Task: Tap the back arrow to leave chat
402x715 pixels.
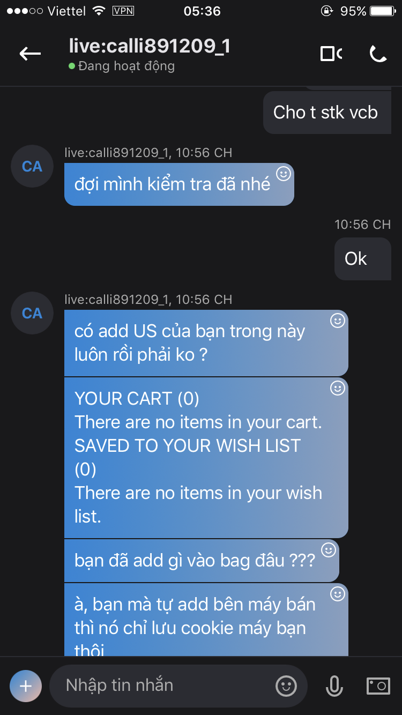Action: (30, 54)
